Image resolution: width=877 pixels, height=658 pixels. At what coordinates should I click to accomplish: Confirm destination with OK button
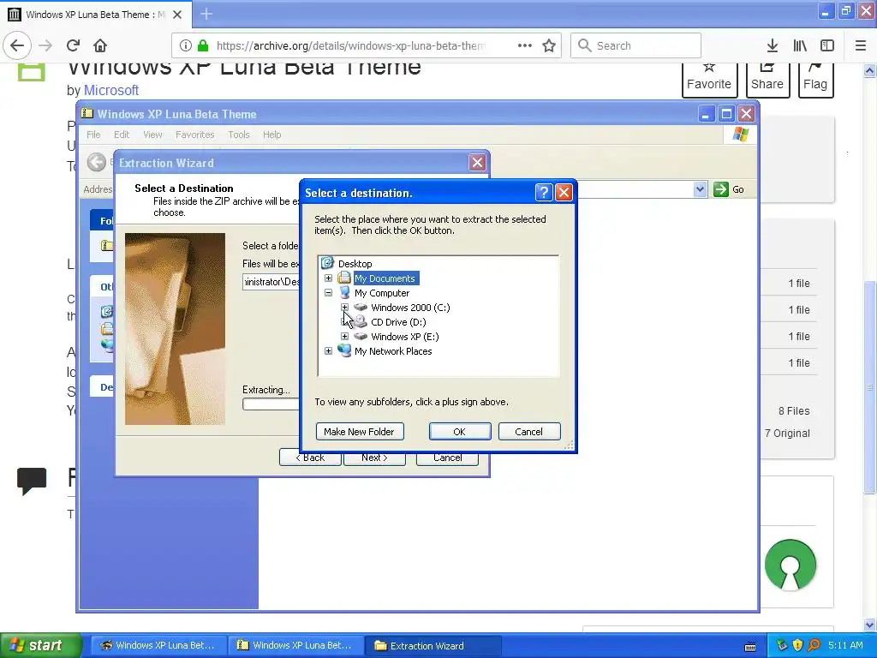[460, 432]
